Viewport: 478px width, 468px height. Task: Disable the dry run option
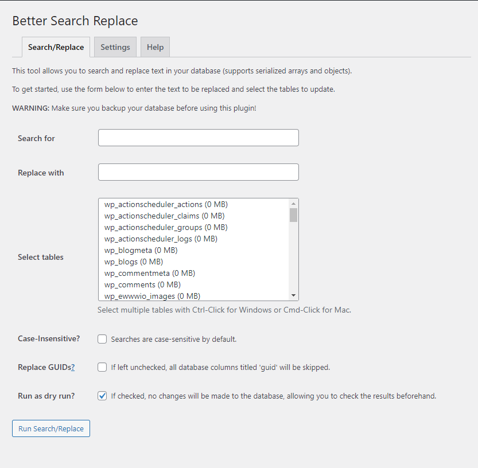click(102, 396)
